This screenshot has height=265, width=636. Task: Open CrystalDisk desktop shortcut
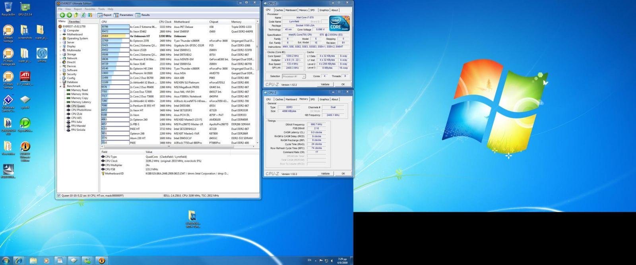click(25, 125)
